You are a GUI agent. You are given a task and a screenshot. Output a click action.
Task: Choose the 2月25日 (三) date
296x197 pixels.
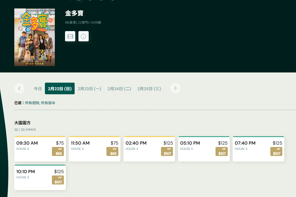pyautogui.click(x=149, y=89)
